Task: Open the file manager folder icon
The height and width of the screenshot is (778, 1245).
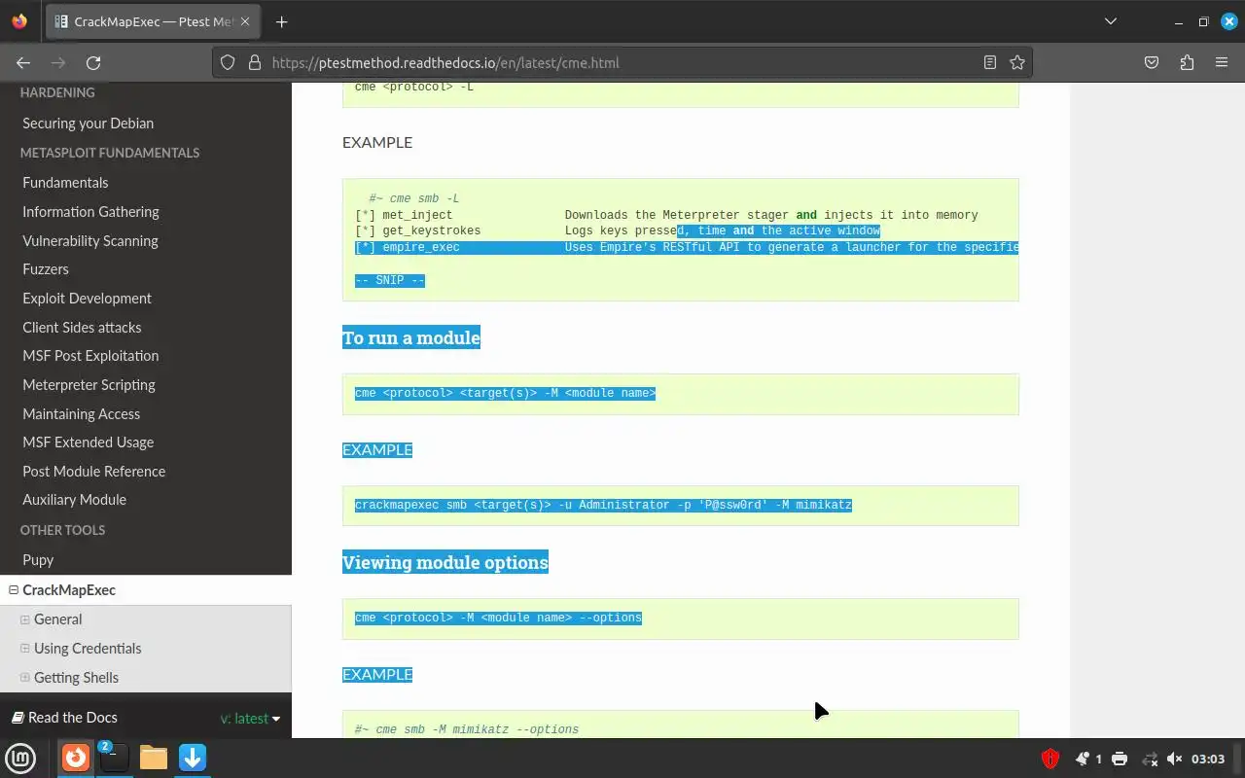Action: click(154, 758)
